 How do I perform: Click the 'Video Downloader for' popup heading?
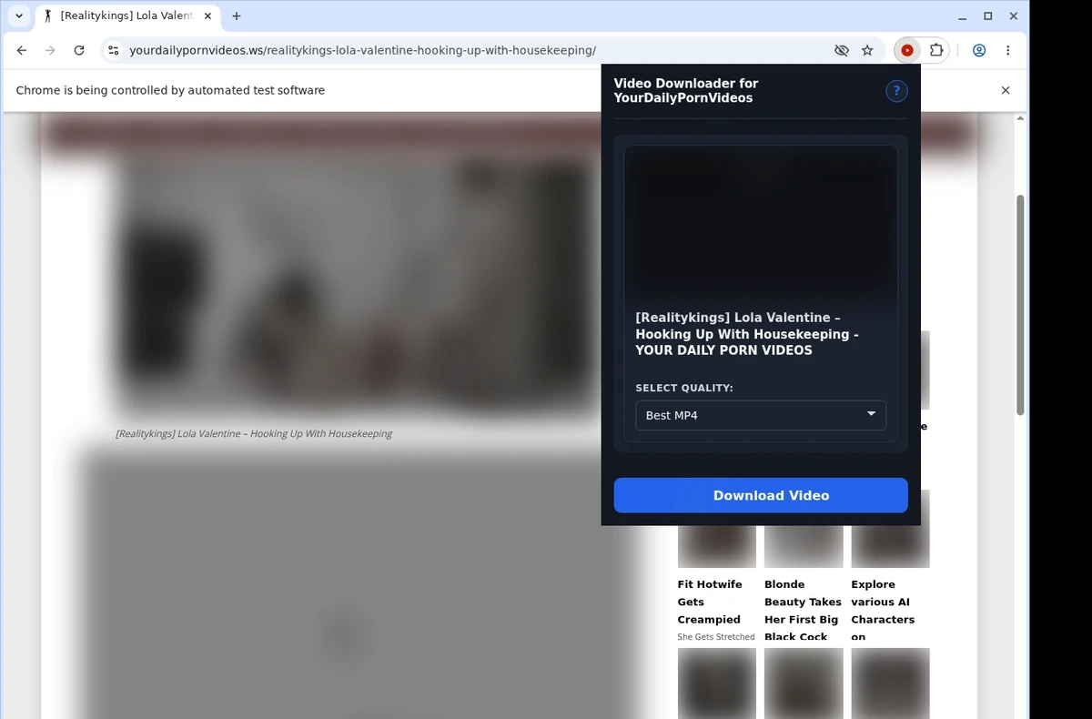[x=686, y=91]
